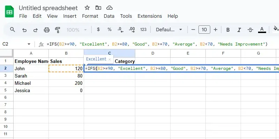Click the print icon

tap(46, 30)
